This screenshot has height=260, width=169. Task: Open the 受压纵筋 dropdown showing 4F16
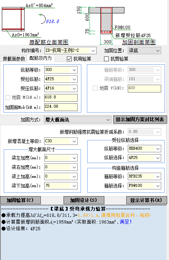pyautogui.click(x=61, y=88)
